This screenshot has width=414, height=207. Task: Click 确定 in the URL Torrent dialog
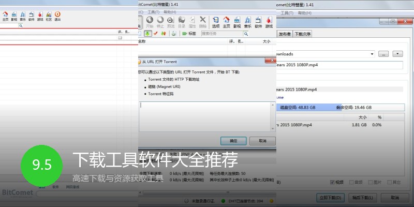pos(233,141)
